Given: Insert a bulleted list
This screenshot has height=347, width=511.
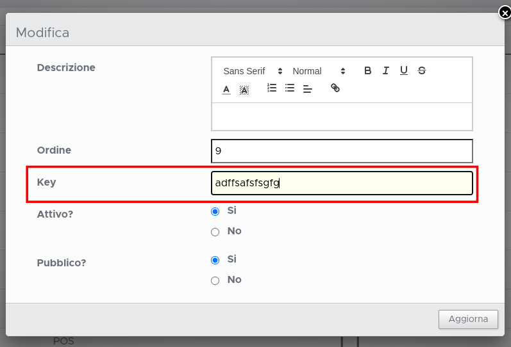Looking at the screenshot, I should [x=290, y=88].
